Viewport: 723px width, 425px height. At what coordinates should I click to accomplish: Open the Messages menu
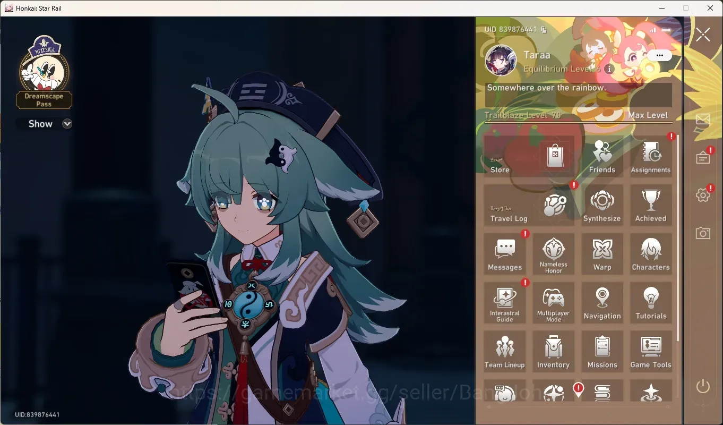(505, 254)
